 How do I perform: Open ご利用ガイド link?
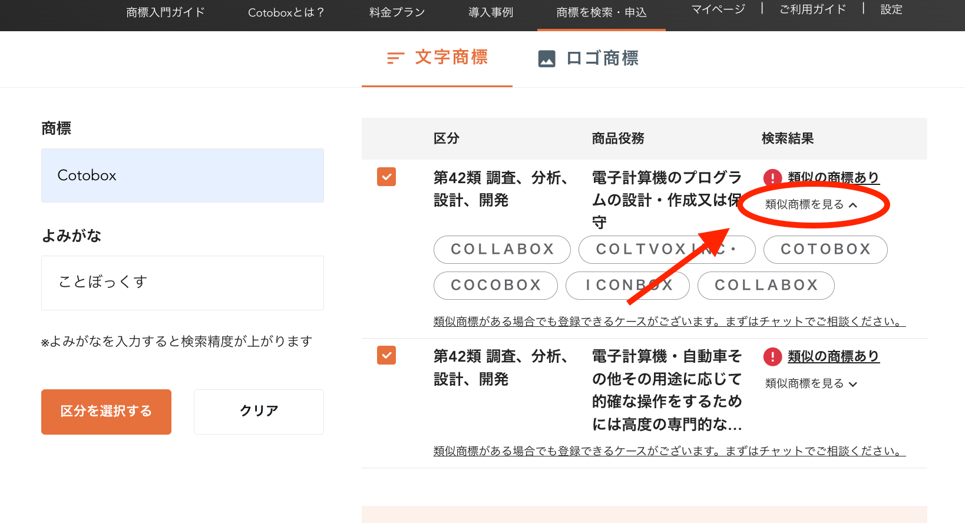pyautogui.click(x=813, y=9)
